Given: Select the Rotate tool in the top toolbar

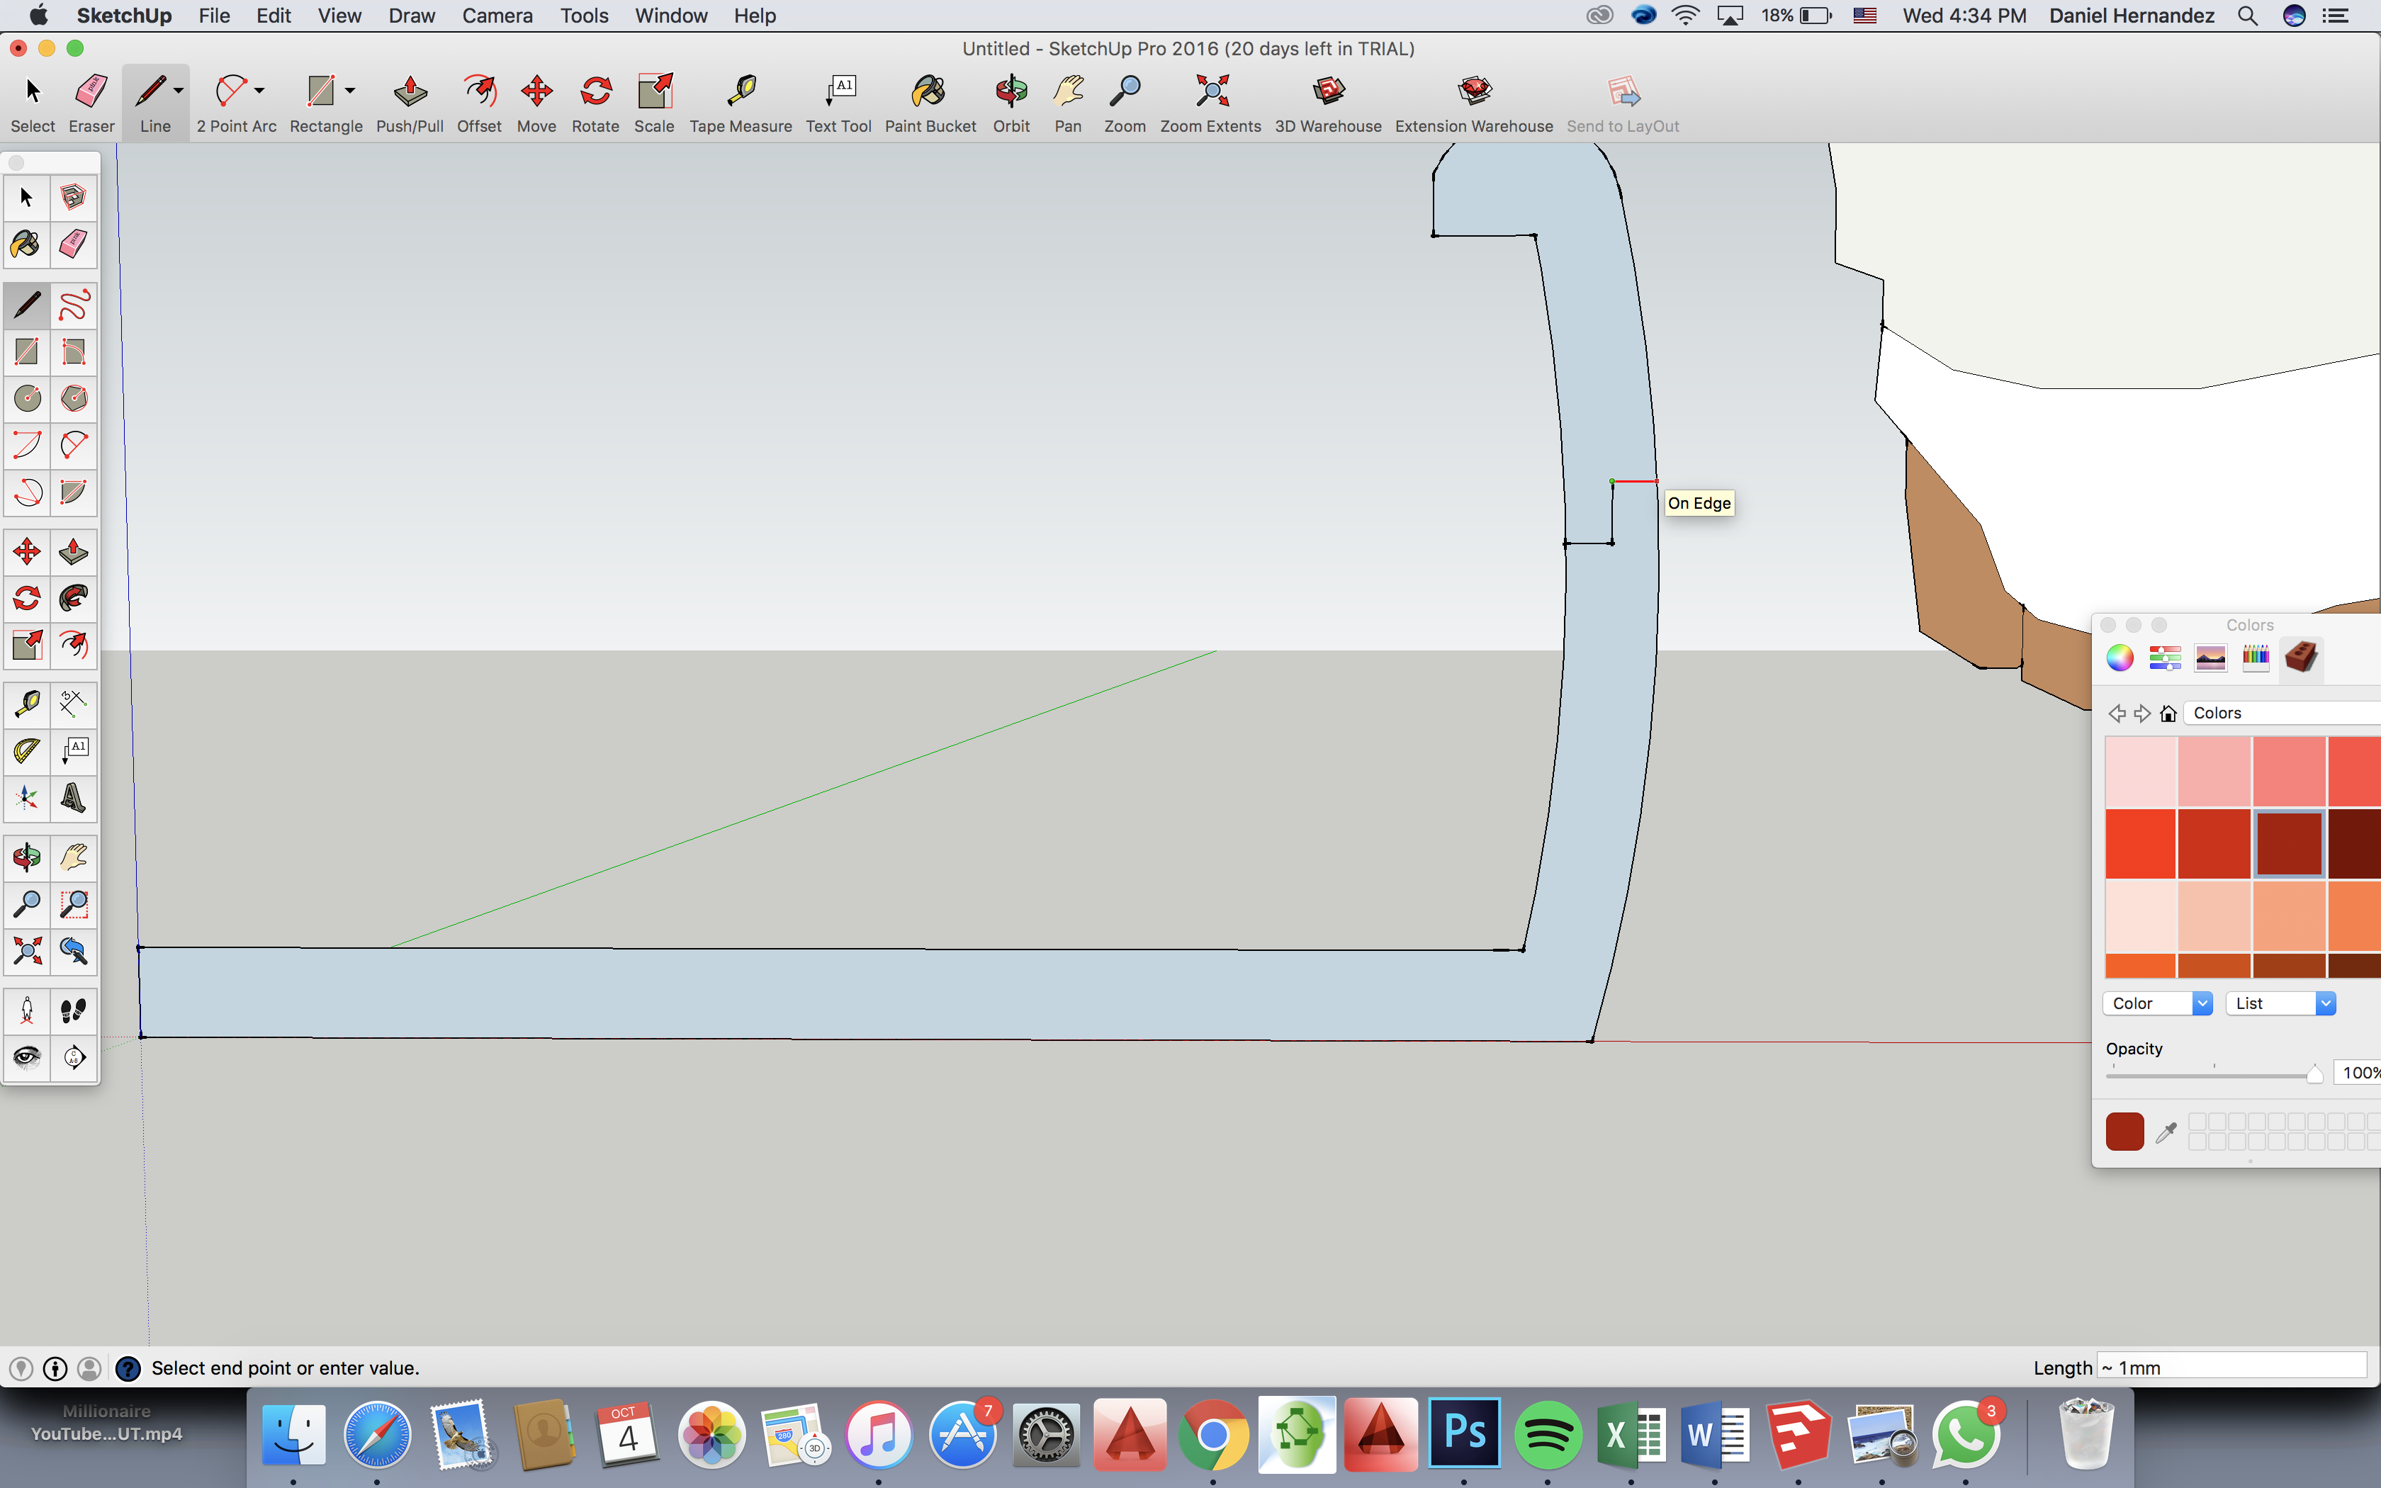Looking at the screenshot, I should (595, 102).
